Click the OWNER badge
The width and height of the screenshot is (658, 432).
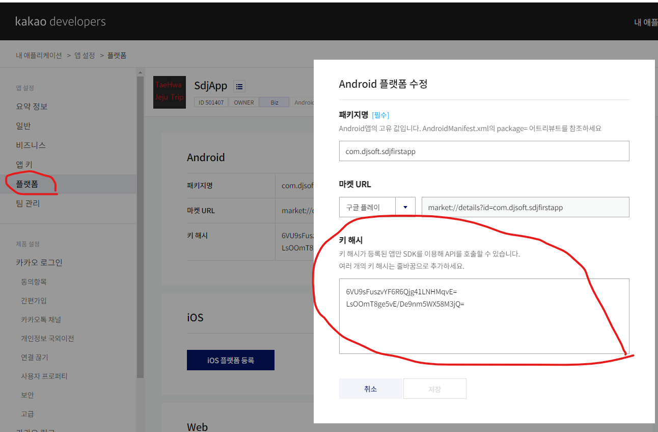[244, 103]
